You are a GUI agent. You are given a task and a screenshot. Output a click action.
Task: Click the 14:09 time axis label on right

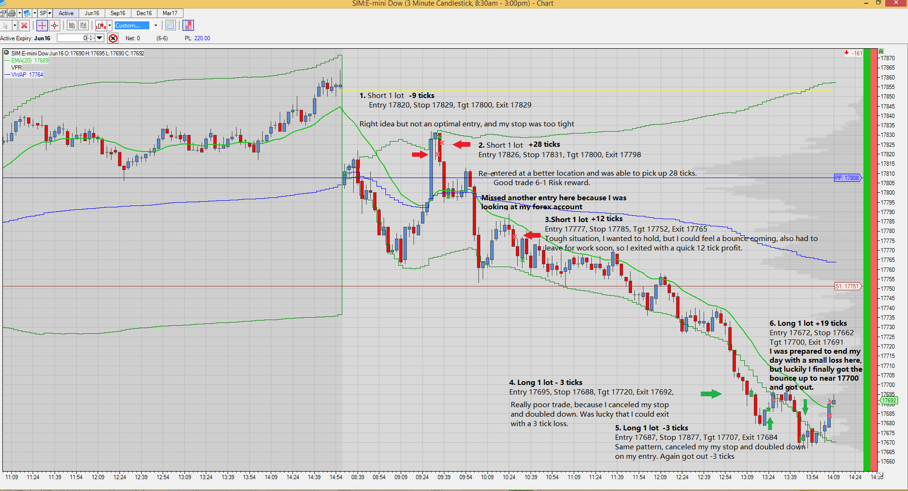coord(834,477)
